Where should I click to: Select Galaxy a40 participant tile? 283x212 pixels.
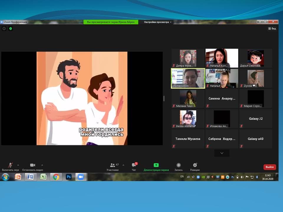click(x=256, y=139)
